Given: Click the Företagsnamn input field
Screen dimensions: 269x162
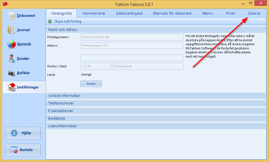Looking at the screenshot, I should click(x=132, y=37).
